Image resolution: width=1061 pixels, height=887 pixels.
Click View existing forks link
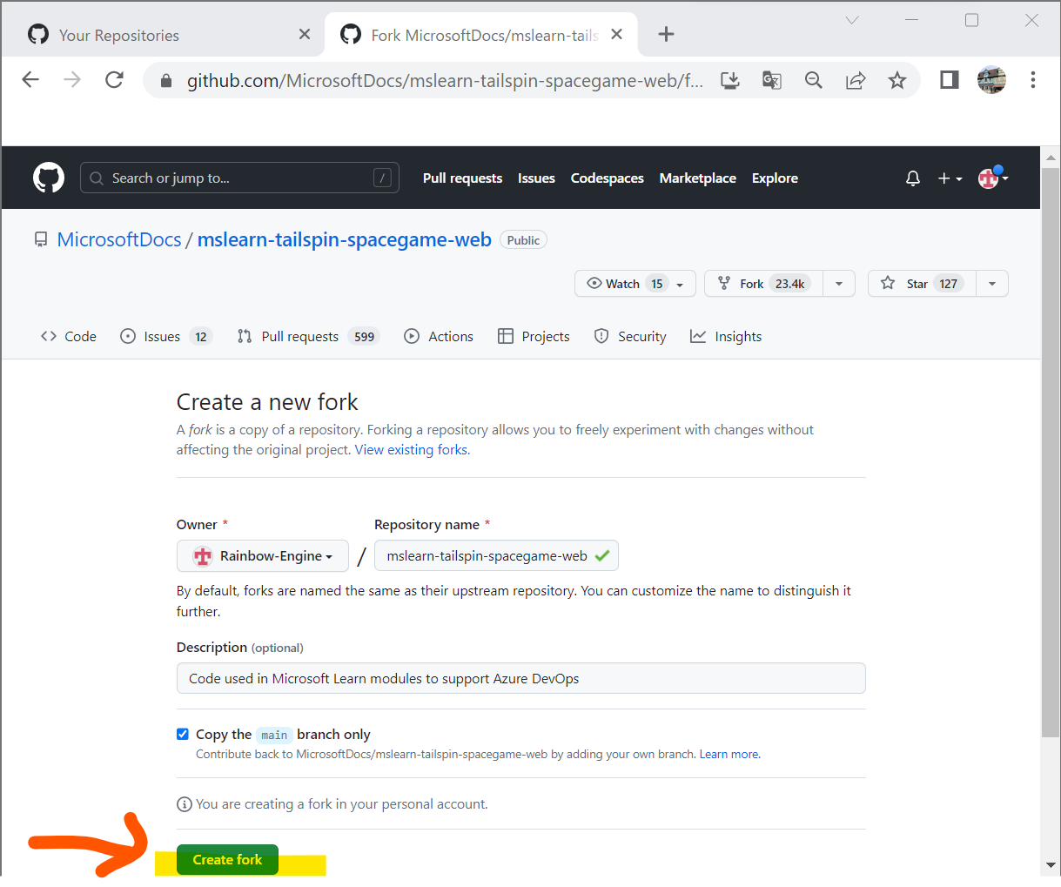click(413, 449)
